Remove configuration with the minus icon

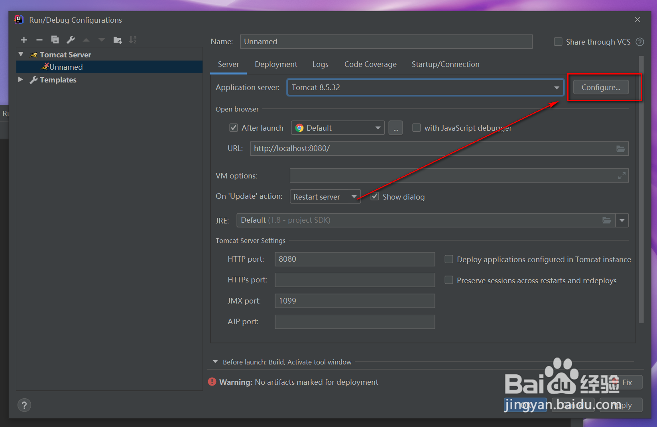(x=39, y=40)
